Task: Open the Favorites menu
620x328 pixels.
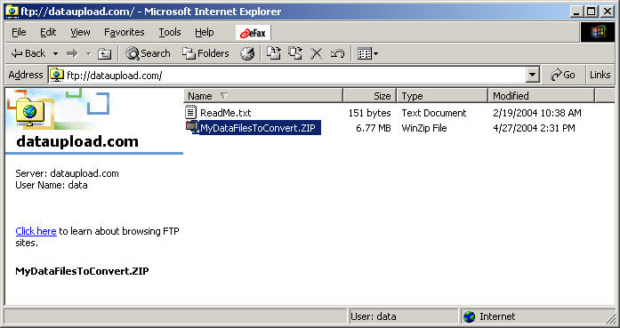Action: click(x=125, y=32)
